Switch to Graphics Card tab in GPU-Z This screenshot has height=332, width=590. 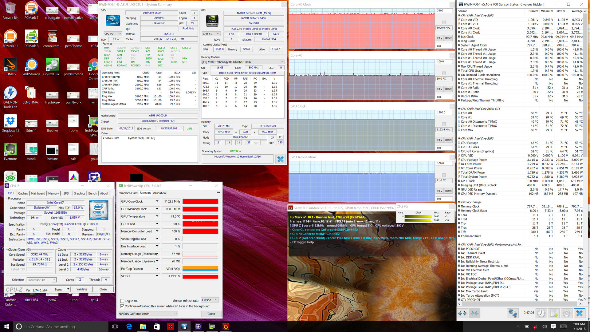(128, 193)
